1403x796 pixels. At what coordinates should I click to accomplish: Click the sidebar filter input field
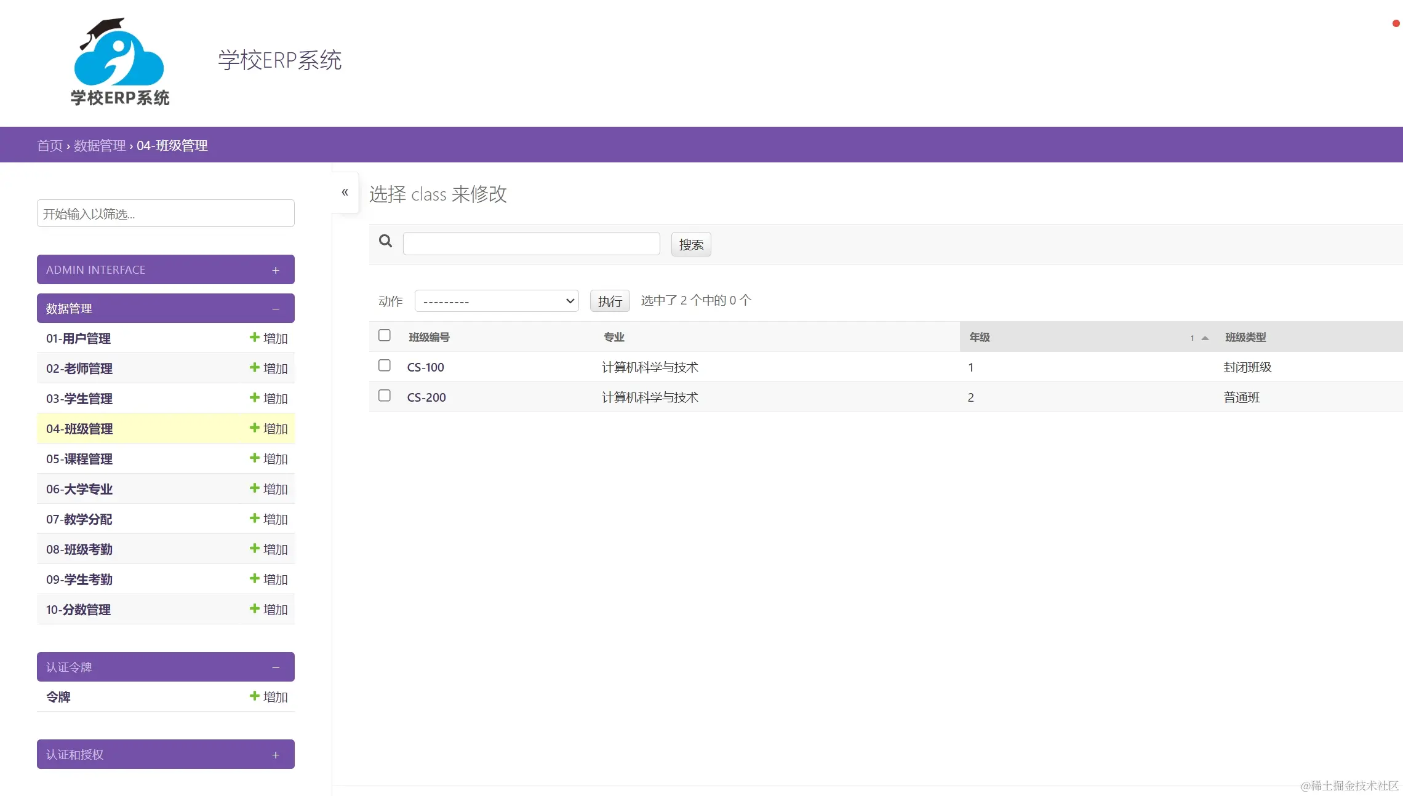click(165, 213)
